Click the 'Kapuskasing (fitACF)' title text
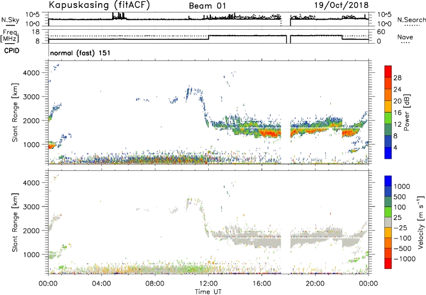This screenshot has width=426, height=295. 99,5
